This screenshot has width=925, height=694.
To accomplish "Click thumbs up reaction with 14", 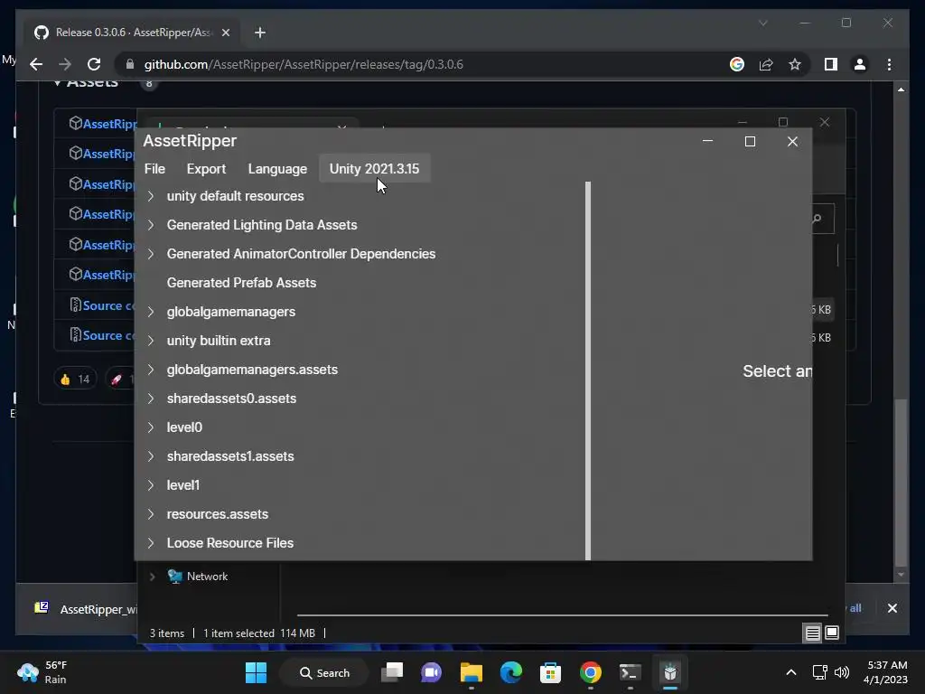I will tap(75, 379).
